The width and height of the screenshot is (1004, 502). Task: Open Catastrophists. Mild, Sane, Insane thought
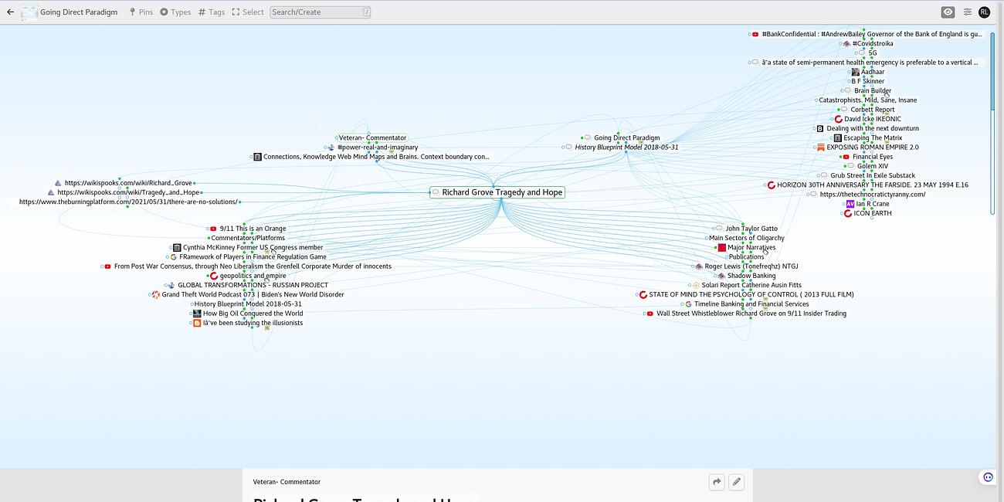point(867,100)
